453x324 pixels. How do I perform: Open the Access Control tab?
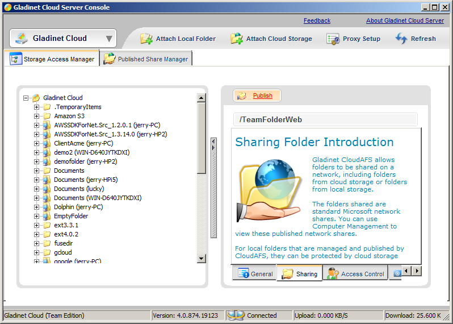(x=355, y=273)
